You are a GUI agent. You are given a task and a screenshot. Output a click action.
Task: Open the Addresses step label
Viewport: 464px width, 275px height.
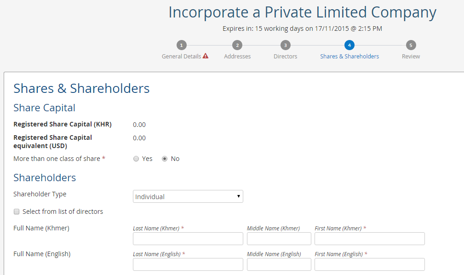point(237,56)
